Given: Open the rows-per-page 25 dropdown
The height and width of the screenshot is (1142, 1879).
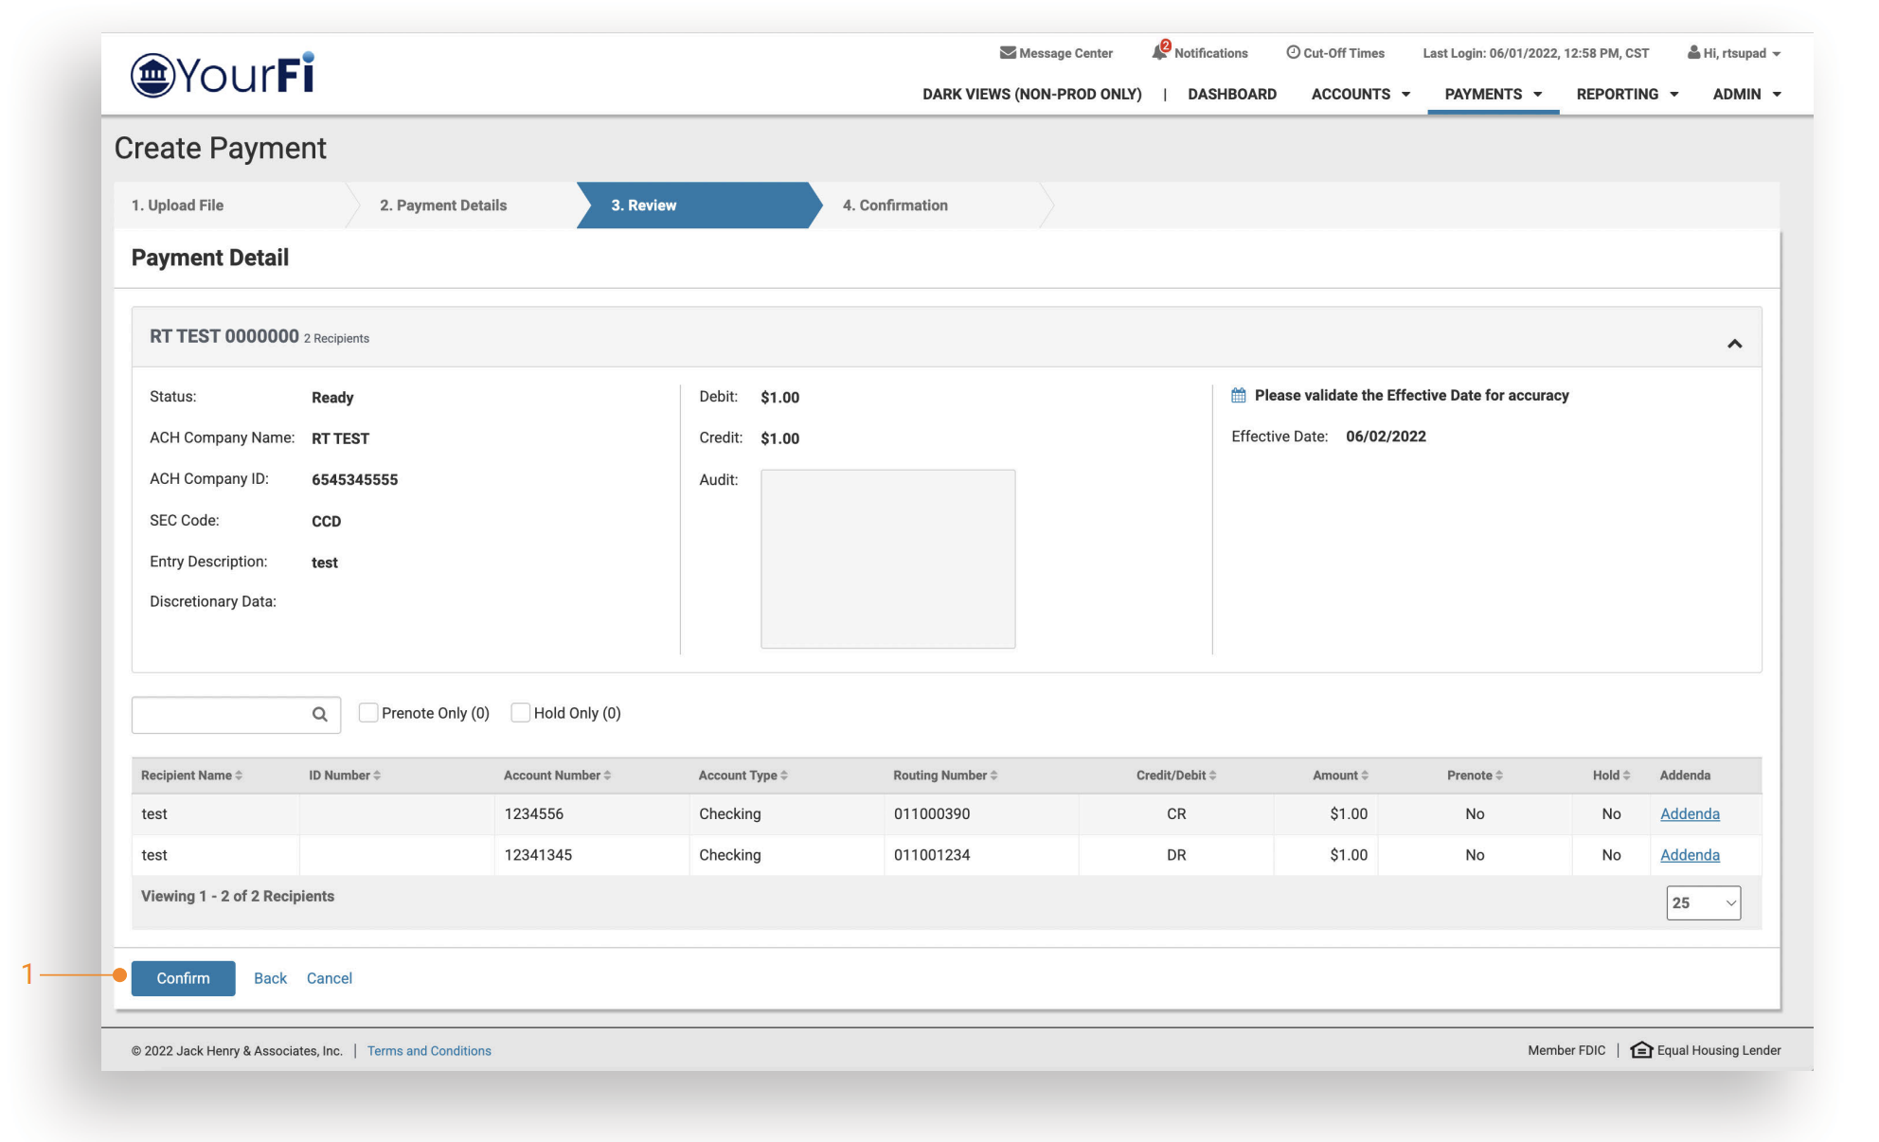Looking at the screenshot, I should tap(1703, 903).
